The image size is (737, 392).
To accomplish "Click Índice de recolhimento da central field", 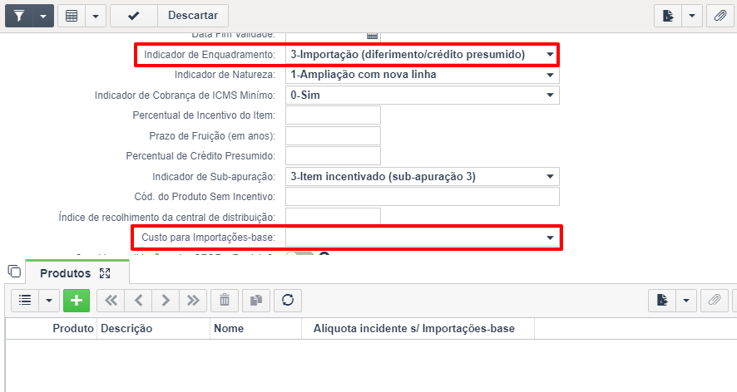I will (333, 217).
